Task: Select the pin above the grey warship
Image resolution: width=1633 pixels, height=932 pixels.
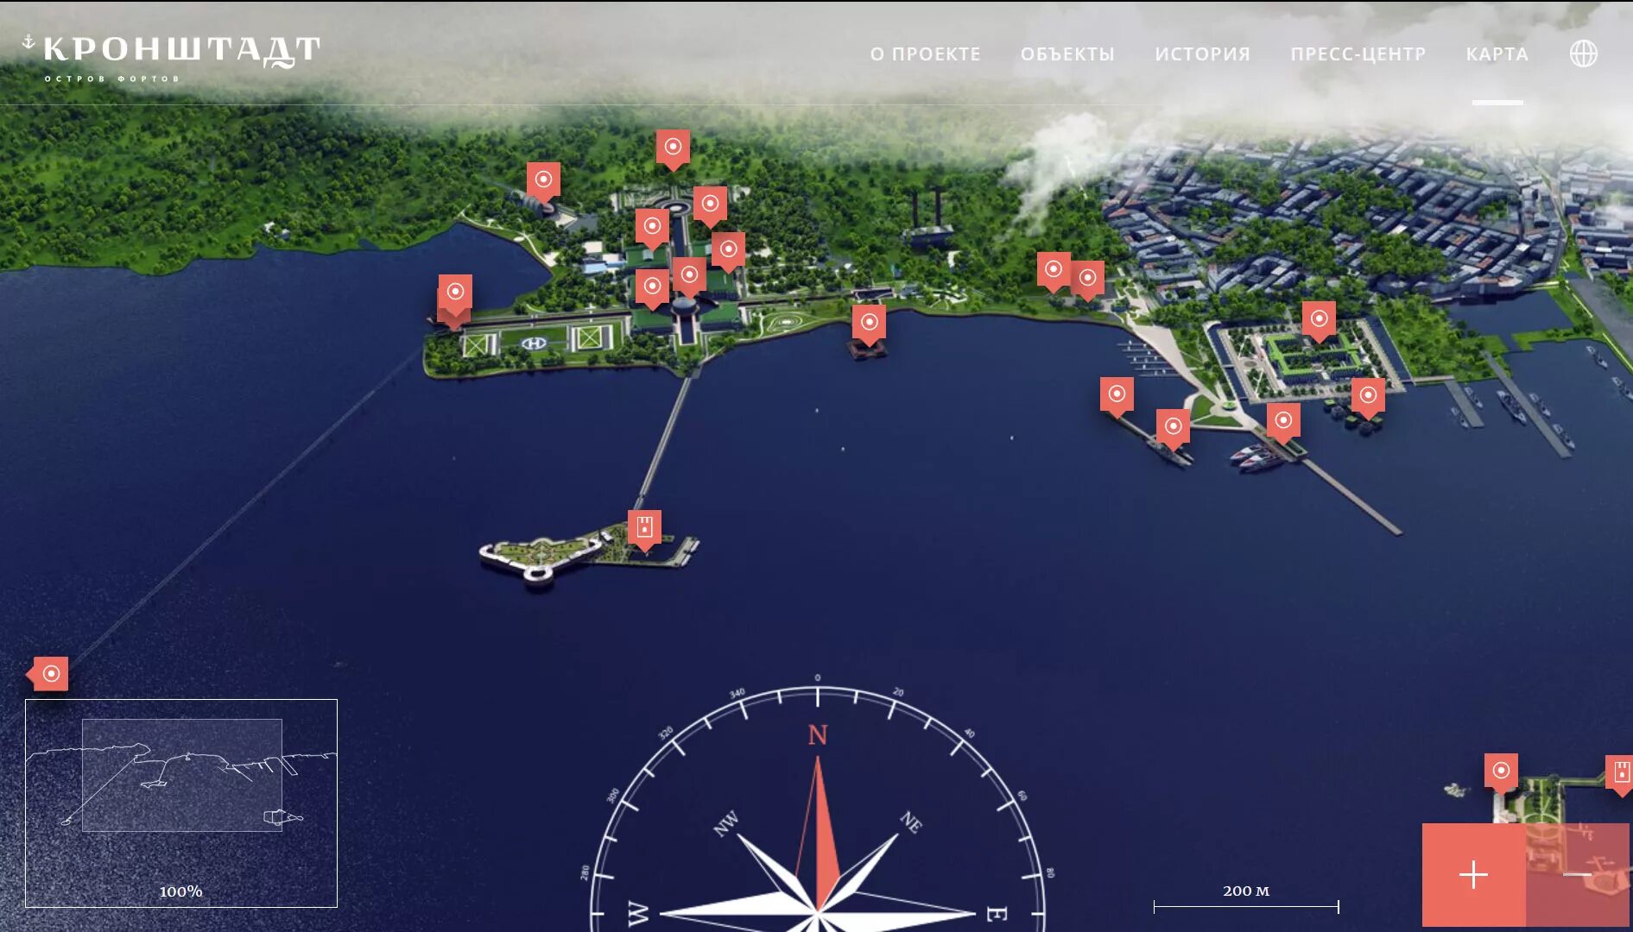Action: pos(1173,428)
